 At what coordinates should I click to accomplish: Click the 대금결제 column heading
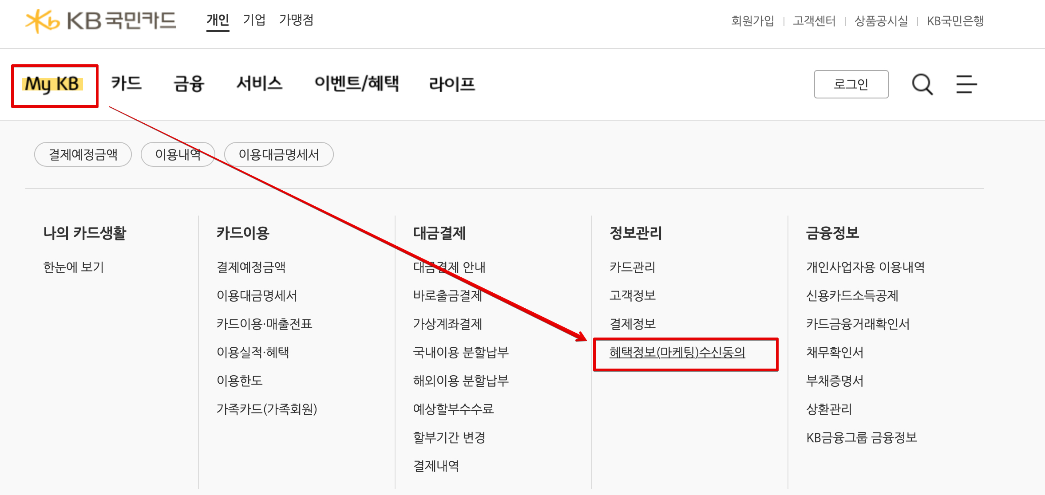point(439,233)
